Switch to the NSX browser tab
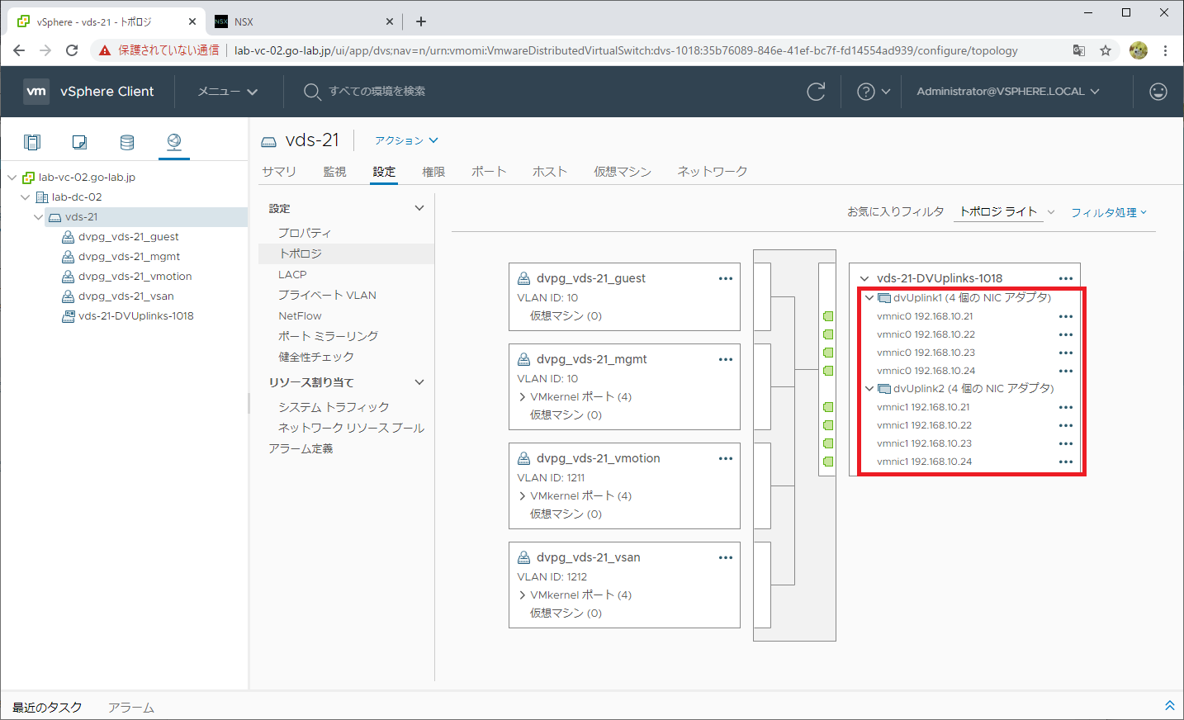This screenshot has height=720, width=1184. [x=305, y=21]
